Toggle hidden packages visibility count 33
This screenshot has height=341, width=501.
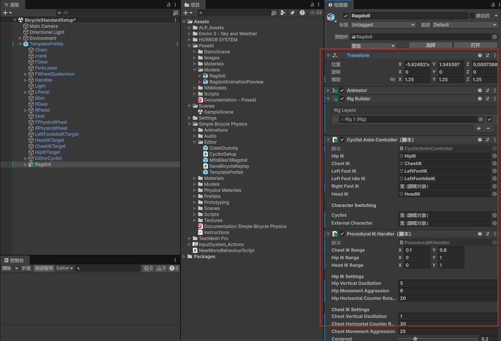click(x=316, y=13)
